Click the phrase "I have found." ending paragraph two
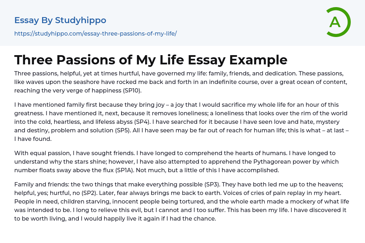This screenshot has height=243, width=365. pyautogui.click(x=33, y=139)
